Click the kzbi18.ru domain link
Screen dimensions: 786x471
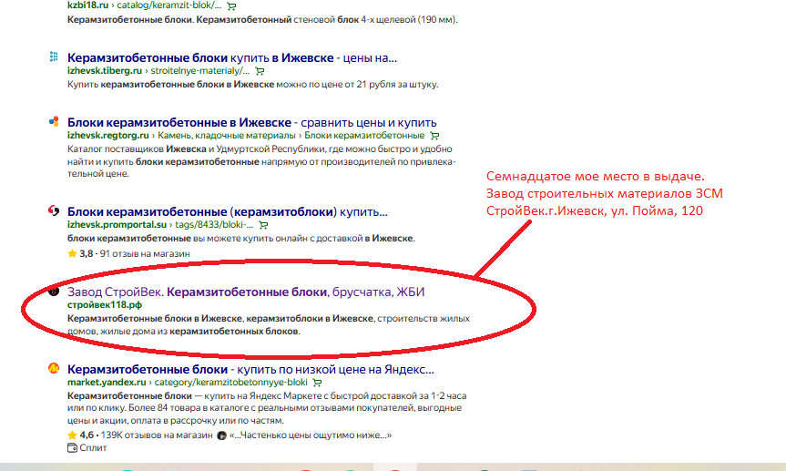pyautogui.click(x=87, y=5)
